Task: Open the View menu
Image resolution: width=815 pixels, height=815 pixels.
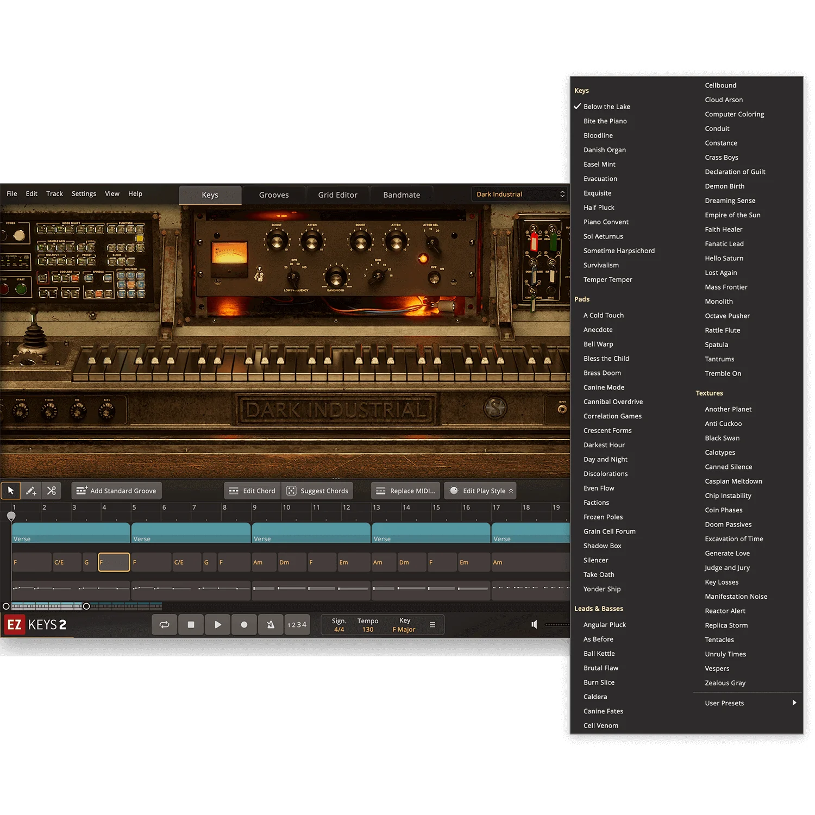Action: pyautogui.click(x=112, y=194)
